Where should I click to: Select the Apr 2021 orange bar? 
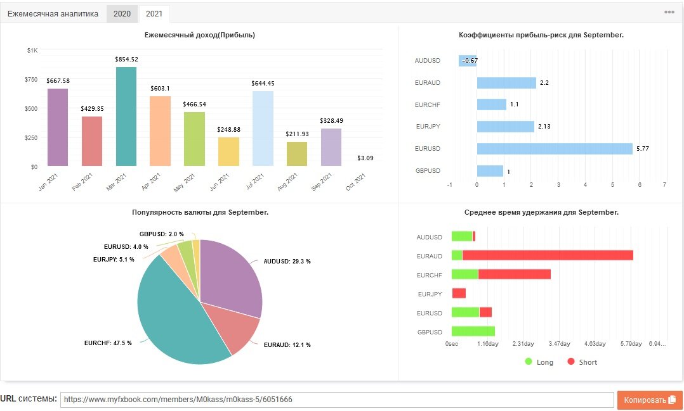[160, 131]
